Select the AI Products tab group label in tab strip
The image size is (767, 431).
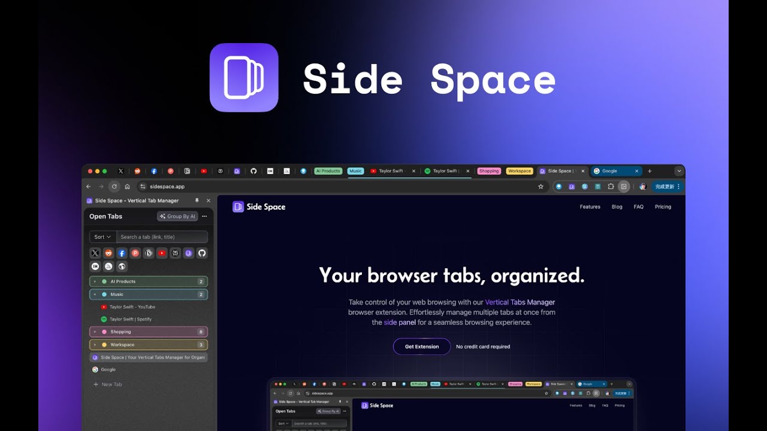pyautogui.click(x=328, y=171)
